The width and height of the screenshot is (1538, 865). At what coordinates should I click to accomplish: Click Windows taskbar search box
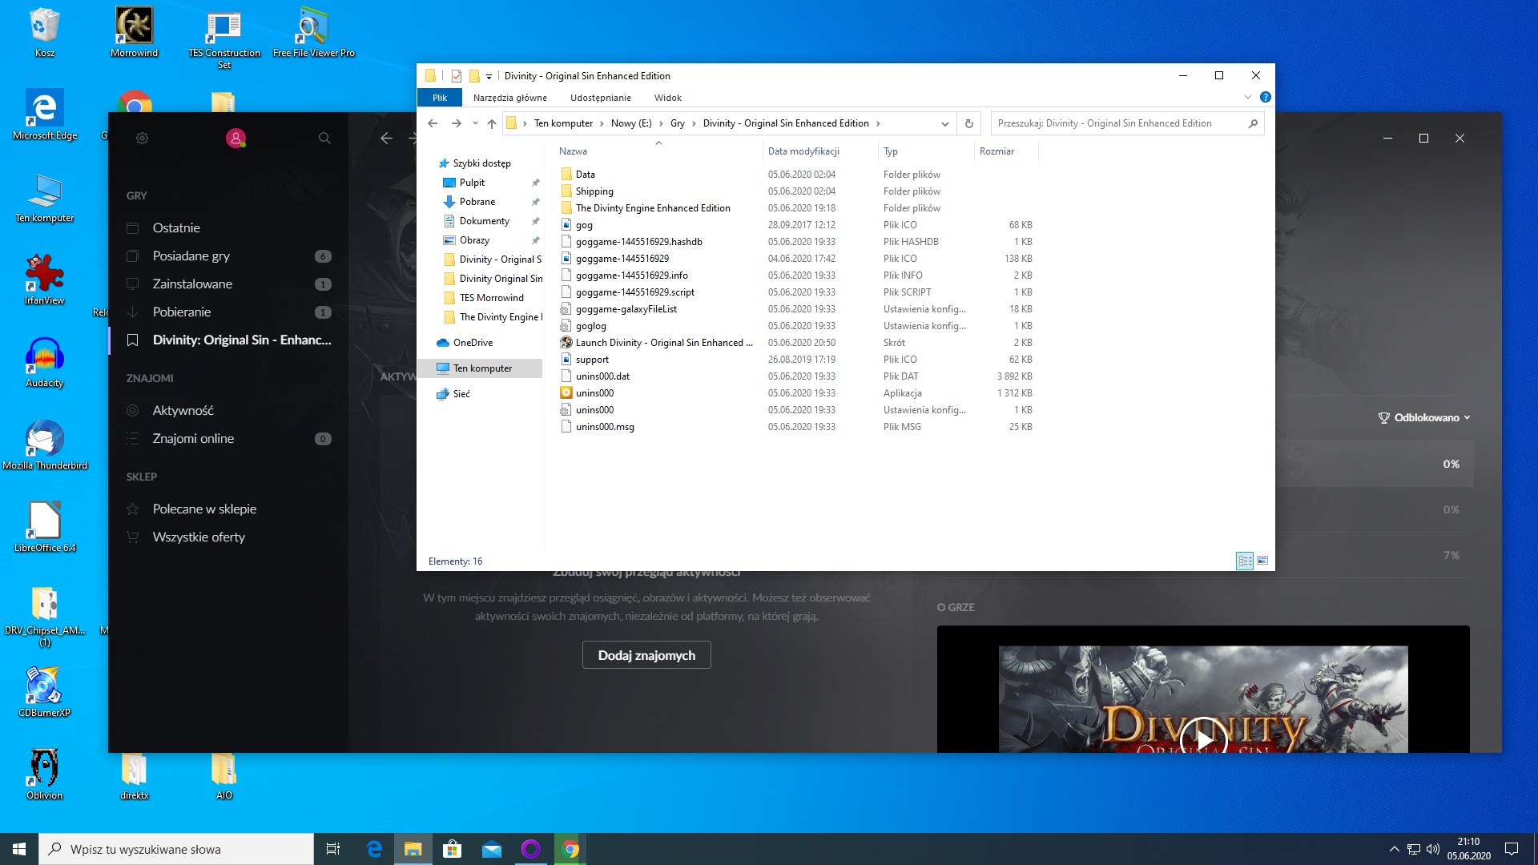tap(176, 849)
